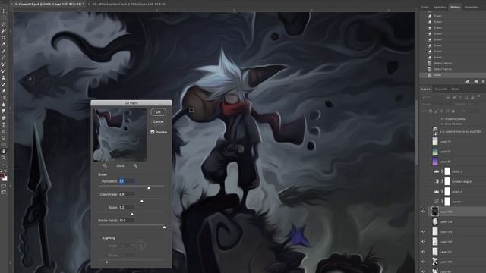Open the Edit Toolbar three-dots menu
Image resolution: width=486 pixels, height=273 pixels.
pyautogui.click(x=3, y=165)
